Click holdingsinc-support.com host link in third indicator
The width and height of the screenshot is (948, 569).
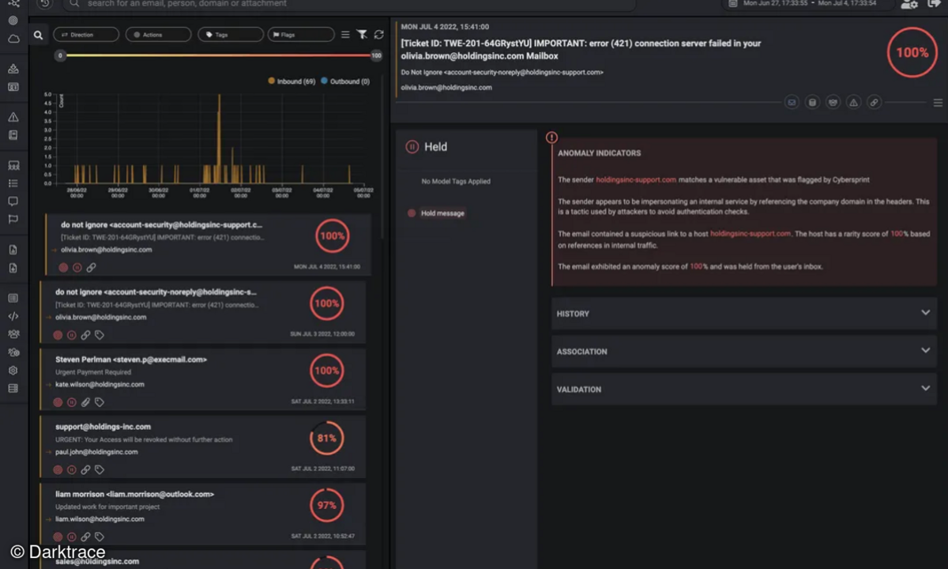point(750,234)
